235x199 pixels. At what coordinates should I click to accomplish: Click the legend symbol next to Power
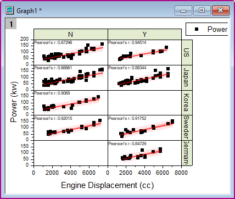197,29
